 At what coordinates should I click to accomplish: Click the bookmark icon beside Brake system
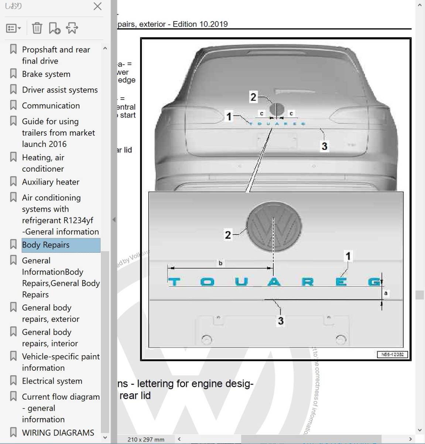pos(13,74)
